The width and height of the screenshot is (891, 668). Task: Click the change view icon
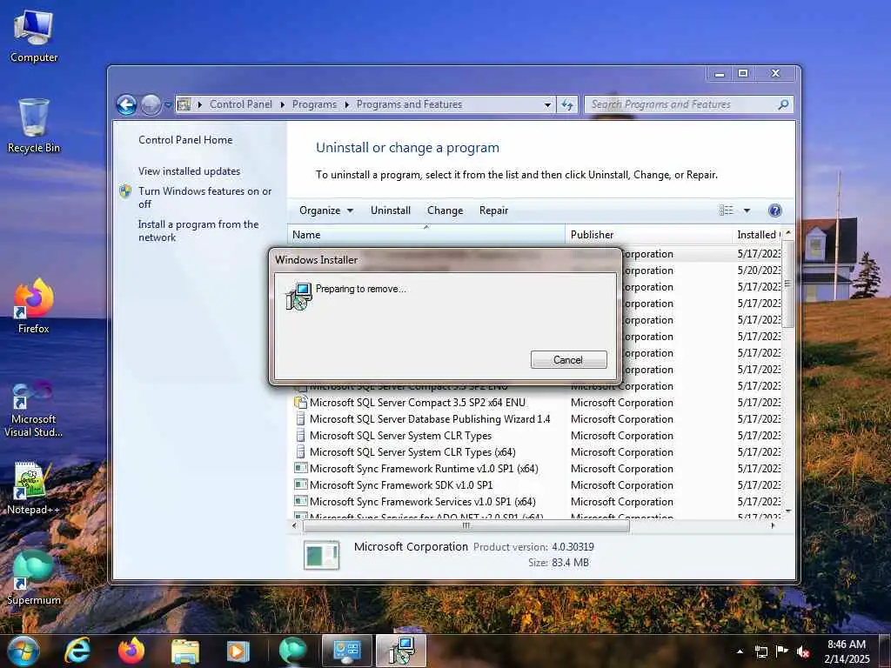tap(727, 210)
